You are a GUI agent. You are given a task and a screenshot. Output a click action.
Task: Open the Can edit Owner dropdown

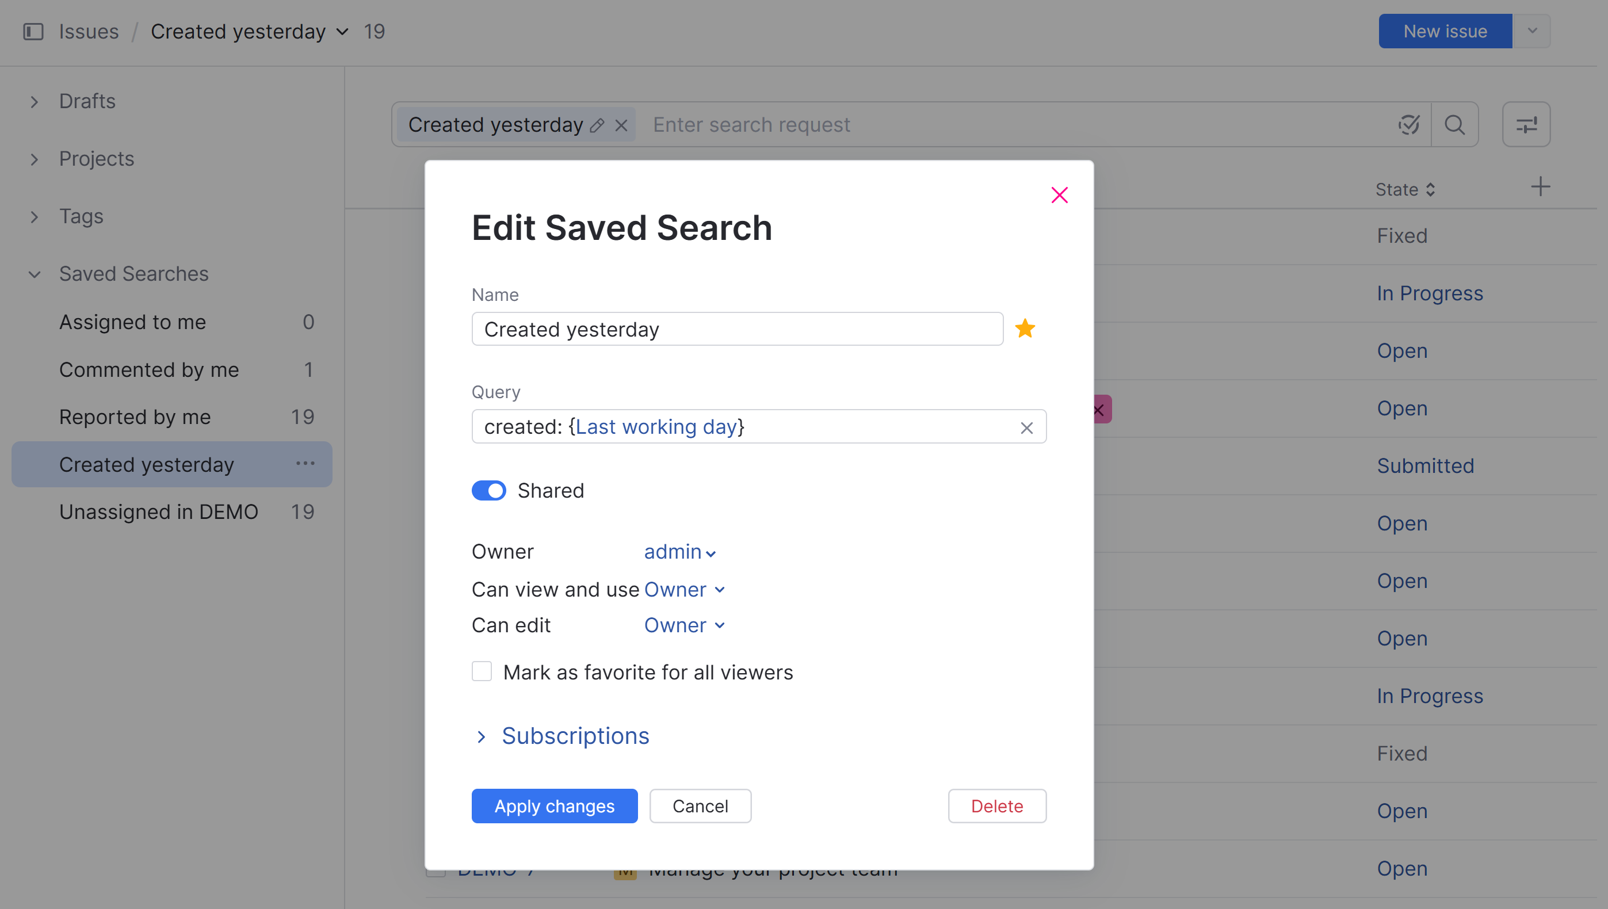(684, 625)
